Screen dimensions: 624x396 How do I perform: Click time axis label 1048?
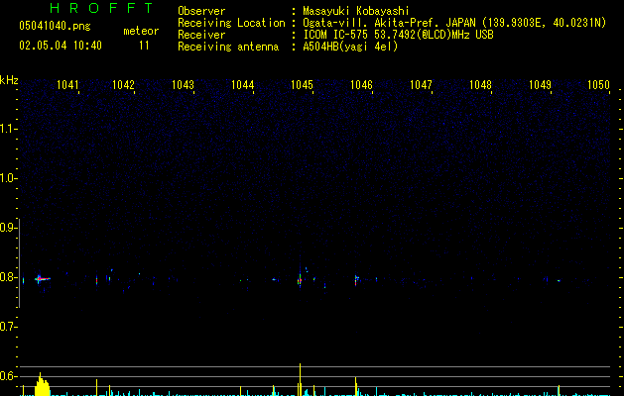coord(480,85)
